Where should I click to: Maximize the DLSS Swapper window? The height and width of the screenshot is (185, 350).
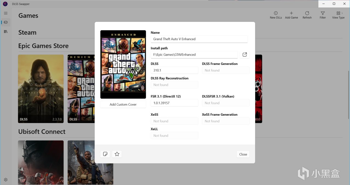(334, 4)
